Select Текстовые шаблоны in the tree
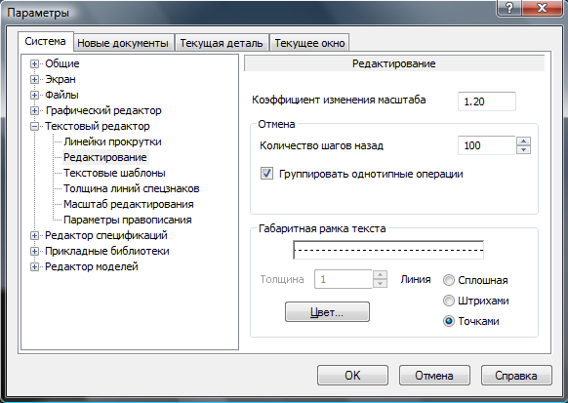The height and width of the screenshot is (403, 568). point(114,173)
